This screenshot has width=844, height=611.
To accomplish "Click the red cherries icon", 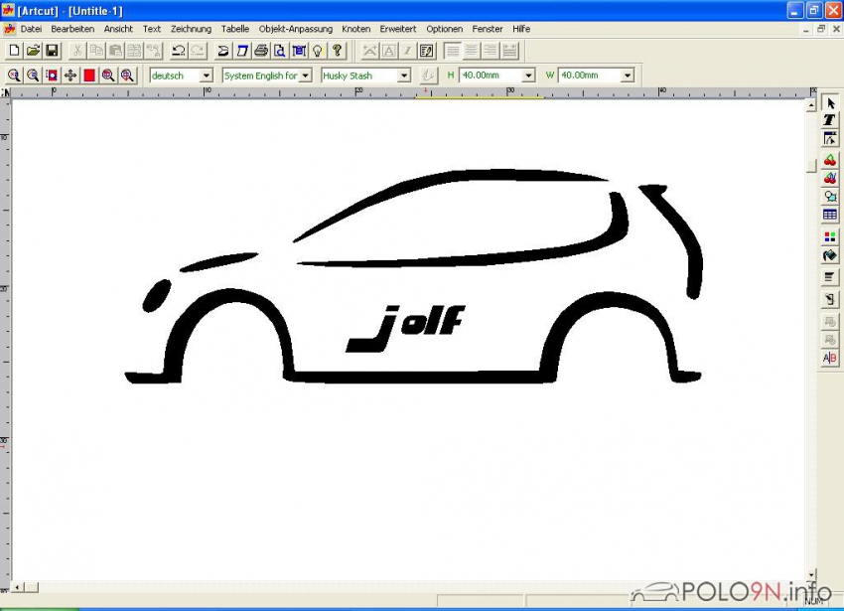I will (830, 160).
